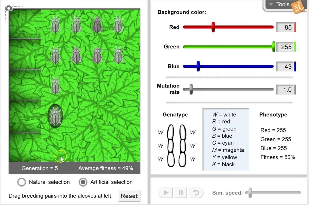Click the Reset button
This screenshot has height=205, width=309.
coord(129,196)
